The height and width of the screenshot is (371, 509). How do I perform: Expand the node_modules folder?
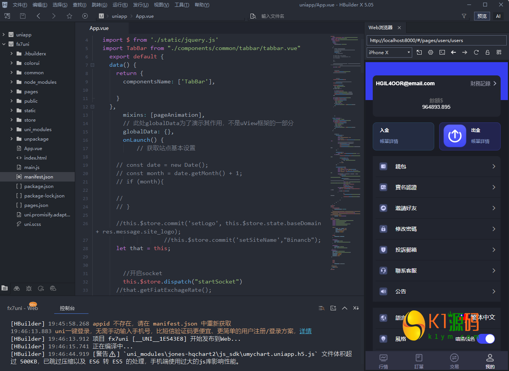[x=12, y=82]
